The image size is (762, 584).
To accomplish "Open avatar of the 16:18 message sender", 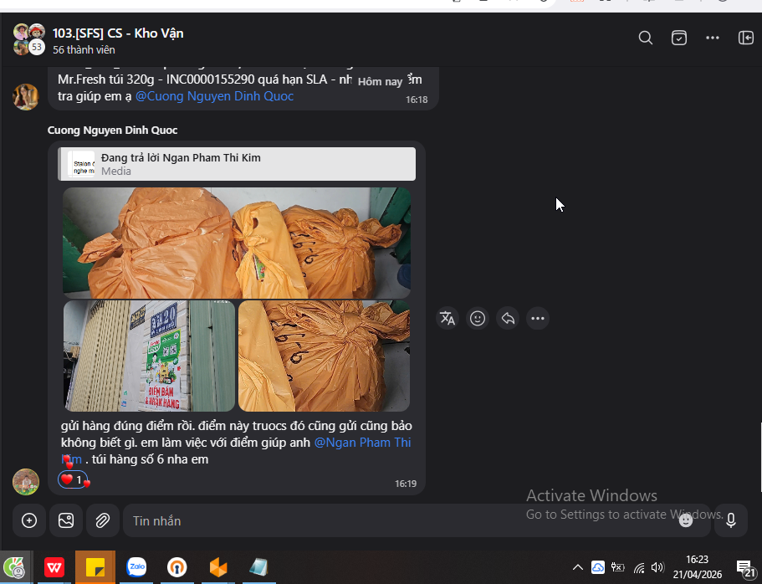I will tap(25, 97).
